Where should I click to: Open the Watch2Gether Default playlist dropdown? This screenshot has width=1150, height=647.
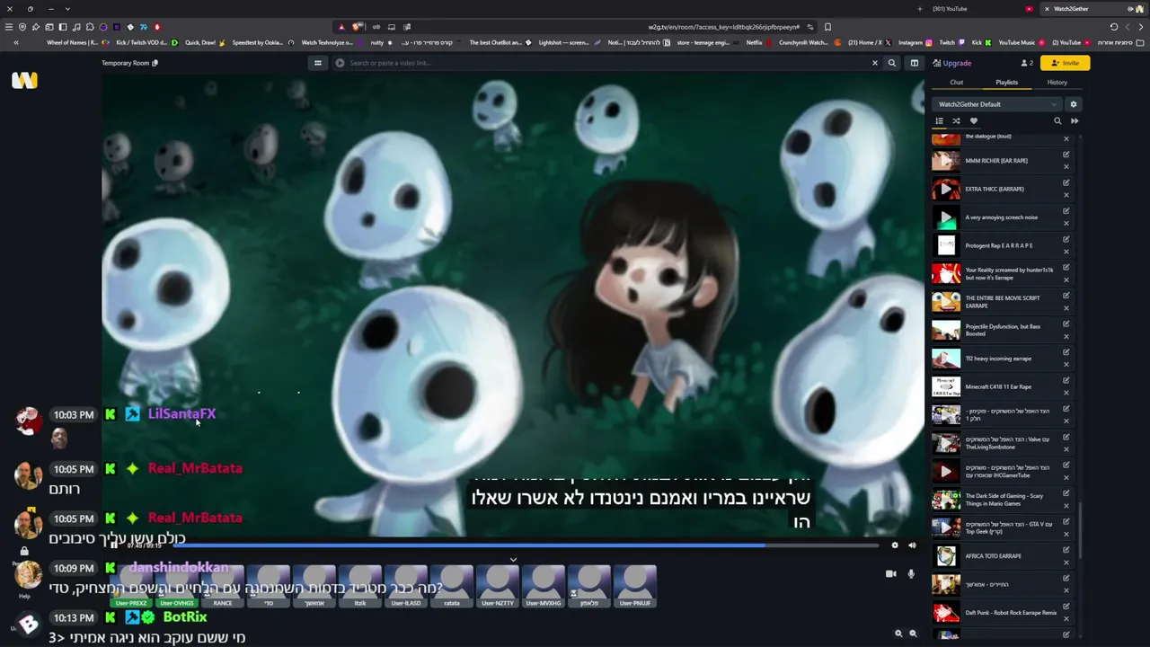(x=997, y=104)
